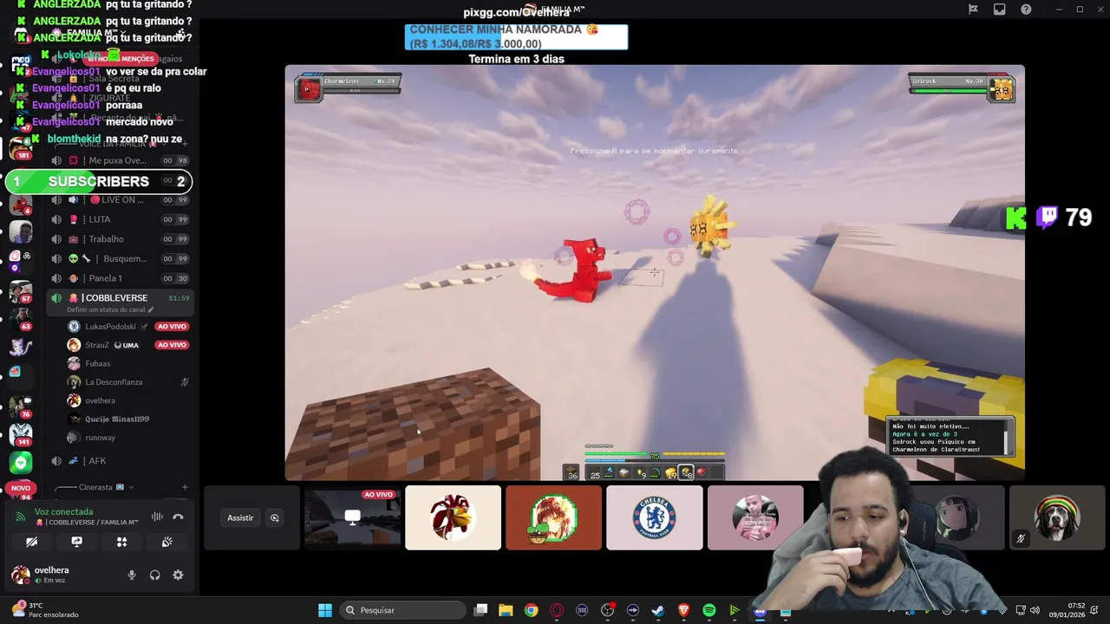The width and height of the screenshot is (1110, 624).
Task: Select the Chelsea crest participant tile
Action: [655, 517]
